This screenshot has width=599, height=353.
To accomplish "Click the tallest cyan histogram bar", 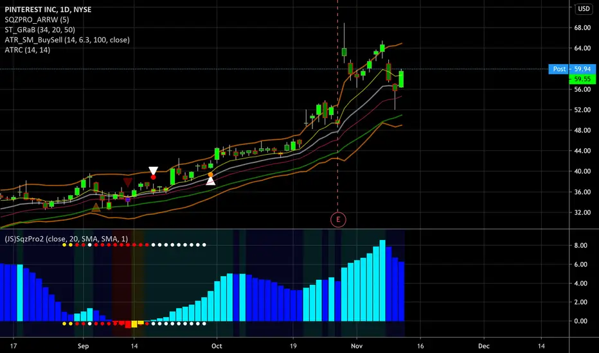I will 382,280.
